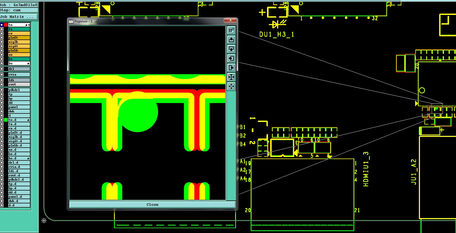Image resolution: width=456 pixels, height=233 pixels.
Task: Click the Popview zoom-out diverging arrows icon
Action: [231, 86]
